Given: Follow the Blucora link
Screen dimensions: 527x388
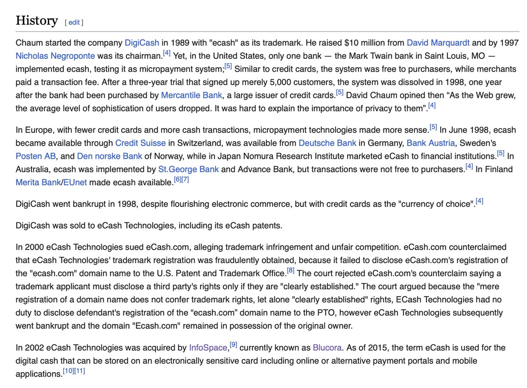Looking at the screenshot, I should [327, 348].
